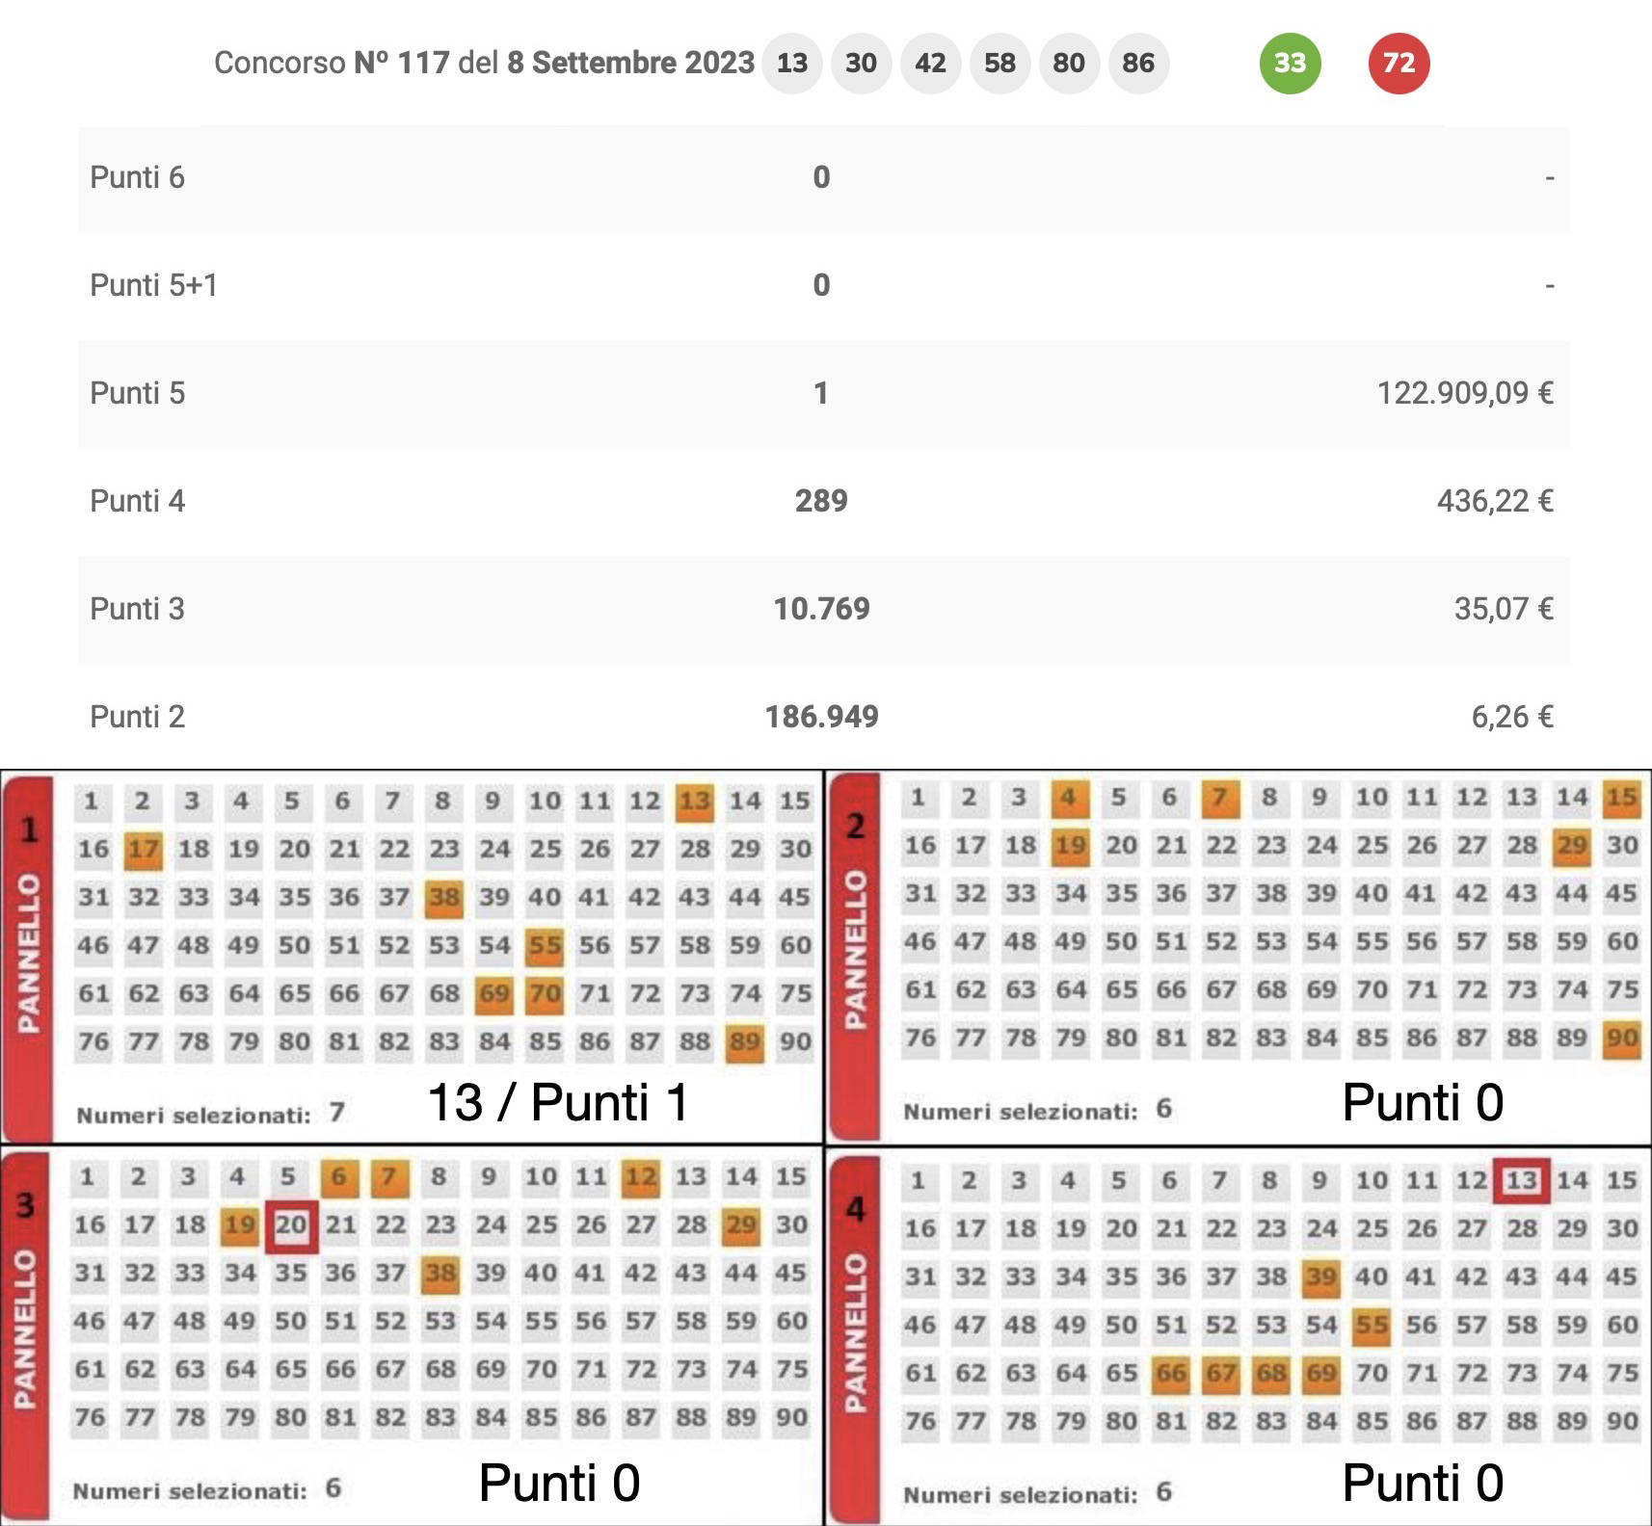Image resolution: width=1652 pixels, height=1526 pixels.
Task: Click highlighted number 55 in Pannello 4
Action: click(1371, 1326)
